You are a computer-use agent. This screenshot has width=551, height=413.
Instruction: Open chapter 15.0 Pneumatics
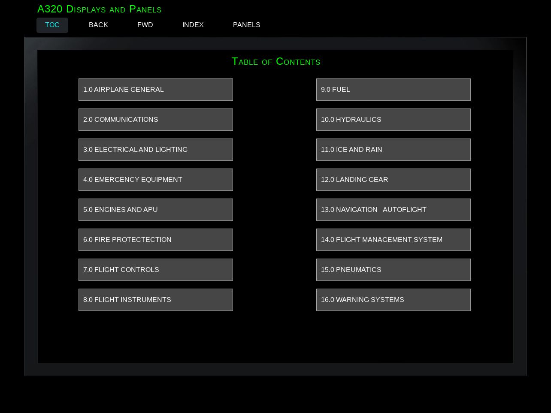coord(394,270)
